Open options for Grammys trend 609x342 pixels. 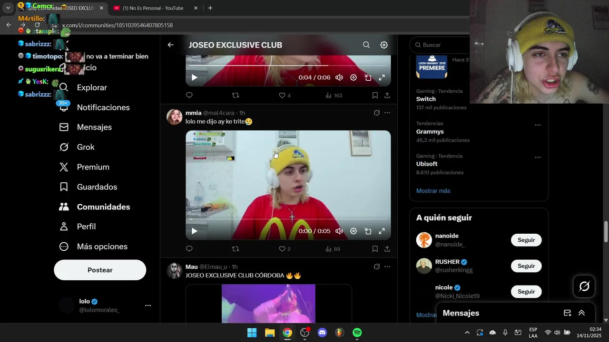point(538,125)
